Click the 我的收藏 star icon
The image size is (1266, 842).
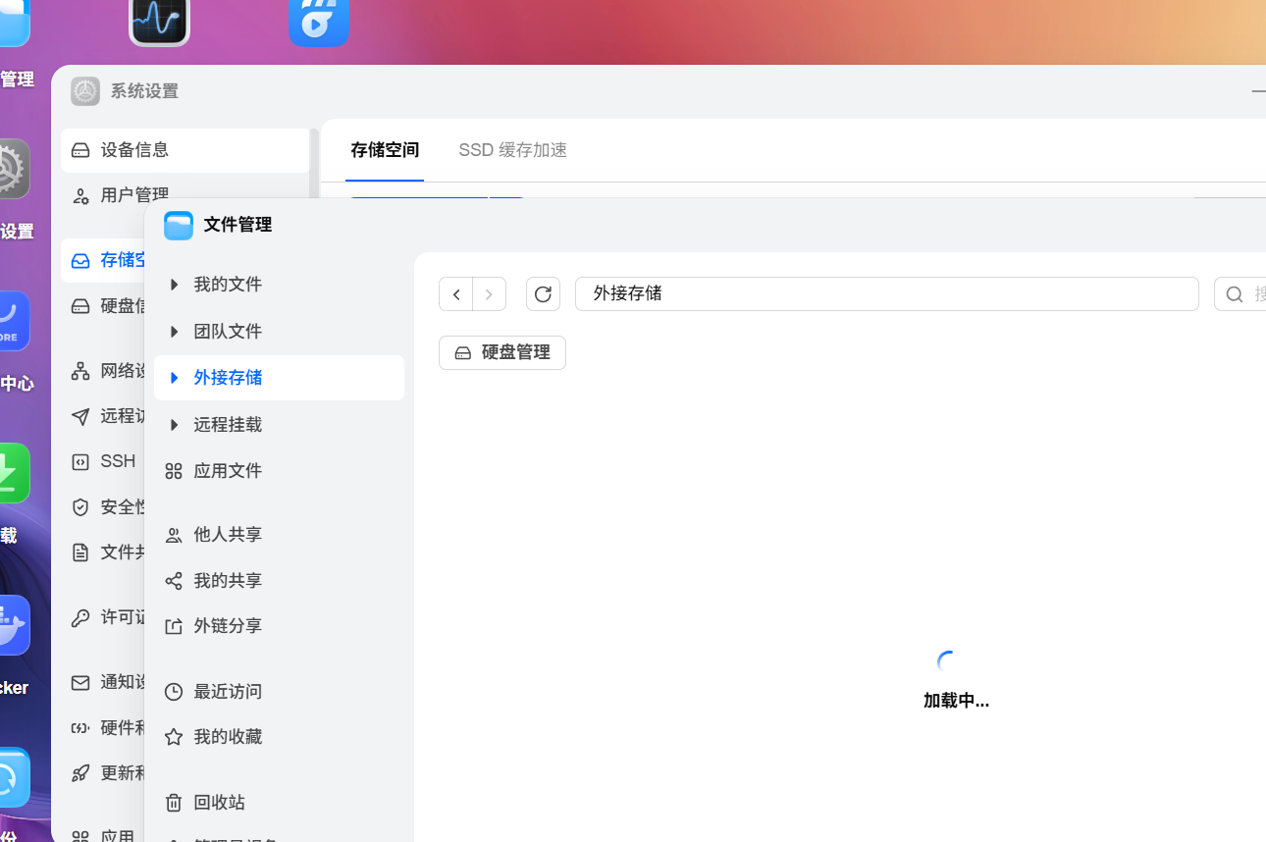coord(174,737)
